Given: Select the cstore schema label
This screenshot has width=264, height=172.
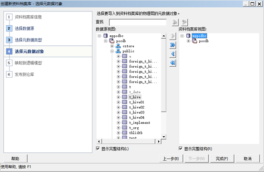Looking at the screenshot, I should coord(128,46).
